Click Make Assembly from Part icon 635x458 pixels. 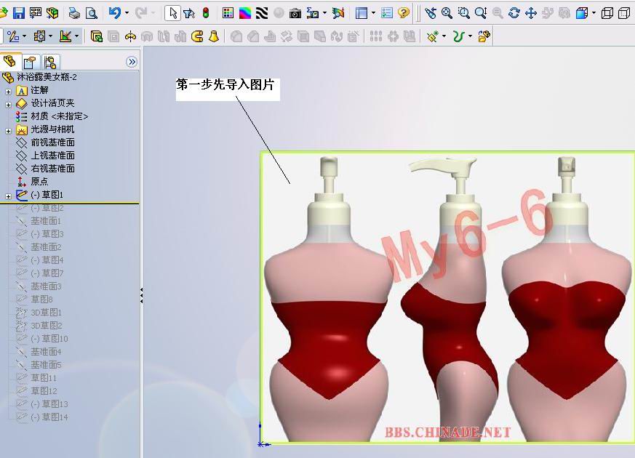pos(52,13)
